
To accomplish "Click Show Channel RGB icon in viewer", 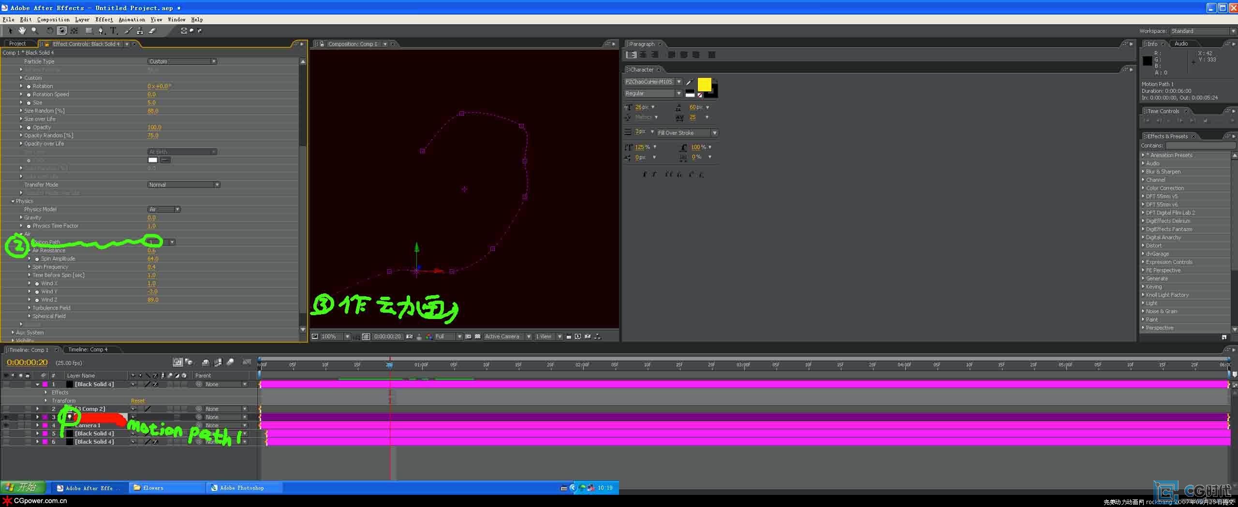I will [429, 336].
